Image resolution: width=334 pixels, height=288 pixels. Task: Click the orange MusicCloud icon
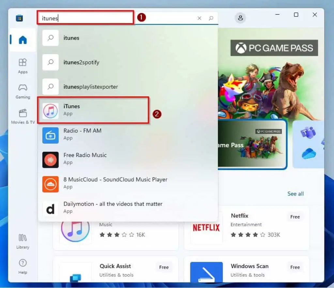51,184
